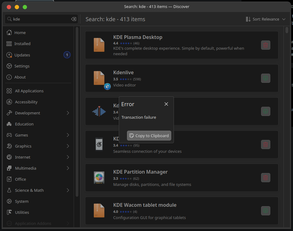Click the KDE Wacom tablet package icon
The height and width of the screenshot is (231, 293).
99,211
